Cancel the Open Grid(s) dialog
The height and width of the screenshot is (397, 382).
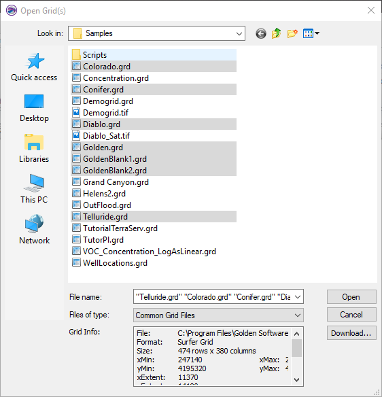coord(351,315)
